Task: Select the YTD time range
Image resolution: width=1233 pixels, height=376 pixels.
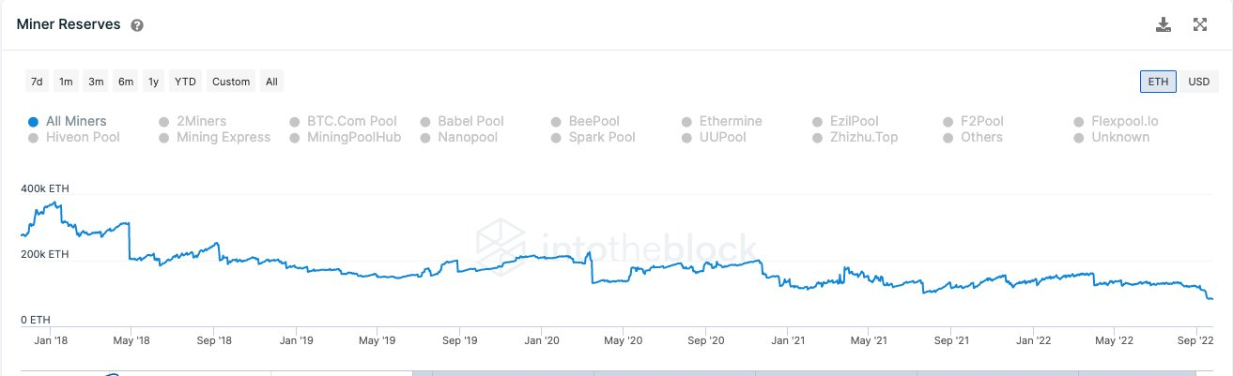Action: point(185,82)
